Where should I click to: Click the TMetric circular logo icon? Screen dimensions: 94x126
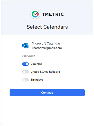[x=35, y=14]
